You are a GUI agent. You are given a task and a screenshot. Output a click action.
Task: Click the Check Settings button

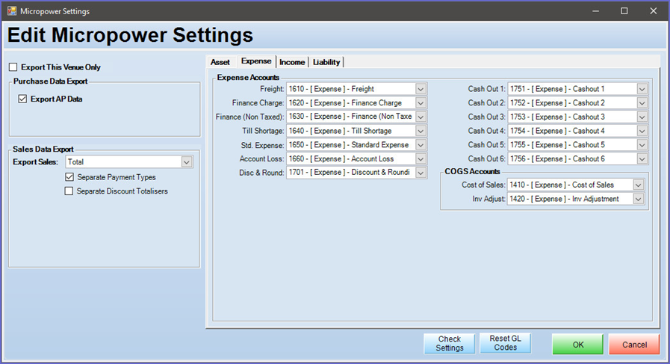click(x=450, y=344)
